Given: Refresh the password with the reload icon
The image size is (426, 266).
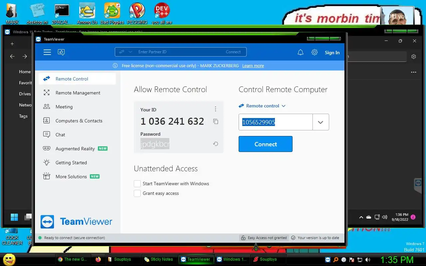Looking at the screenshot, I should point(216,144).
